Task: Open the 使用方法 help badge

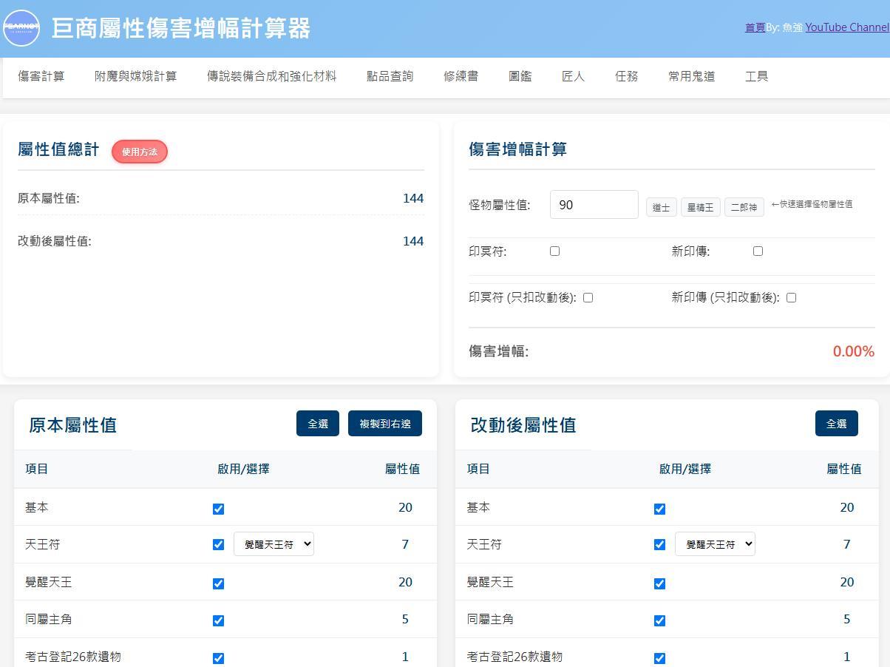Action: click(140, 152)
